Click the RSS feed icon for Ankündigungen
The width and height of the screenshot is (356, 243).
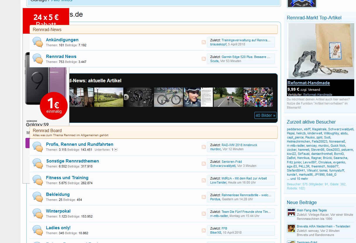[x=204, y=42]
